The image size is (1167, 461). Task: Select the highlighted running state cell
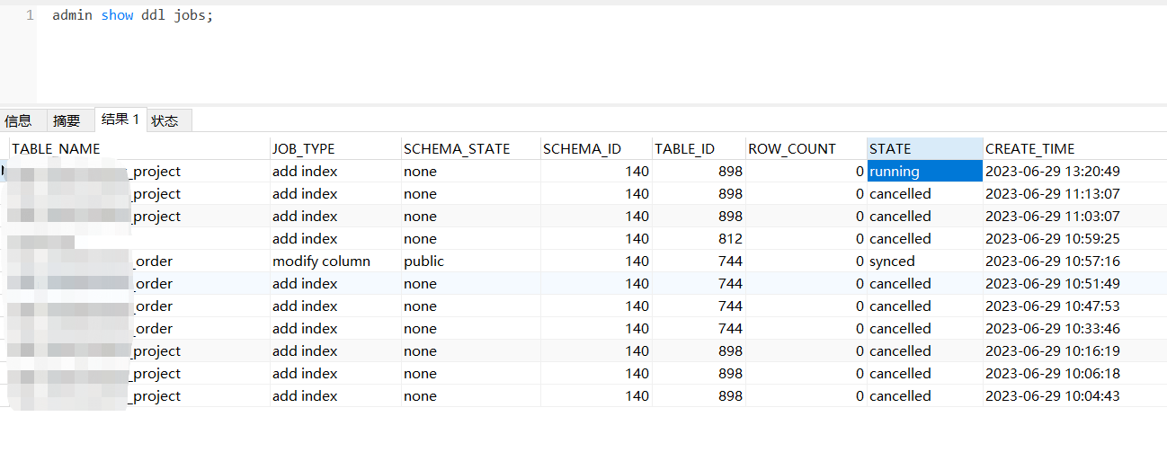point(924,171)
